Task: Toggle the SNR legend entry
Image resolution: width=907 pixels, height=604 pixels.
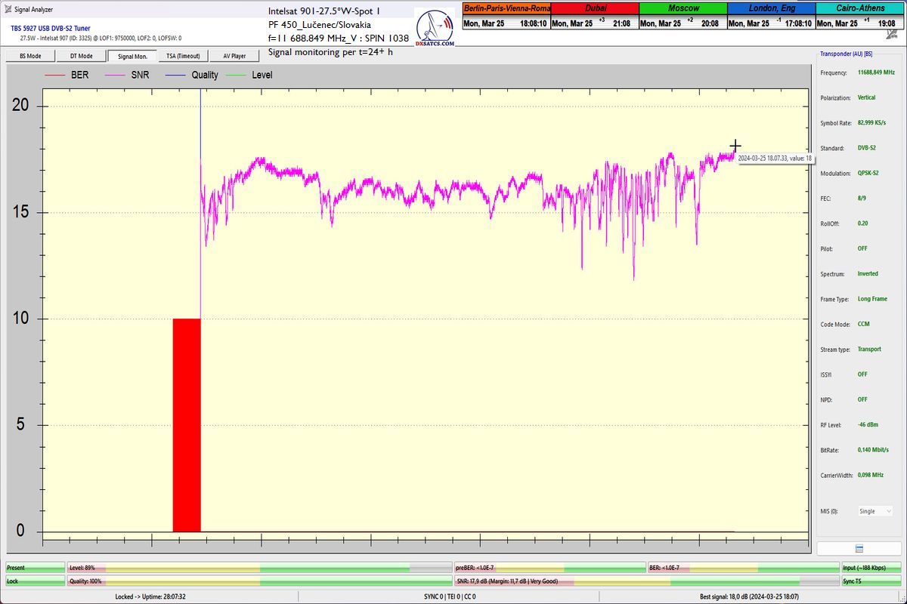Action: (127, 75)
